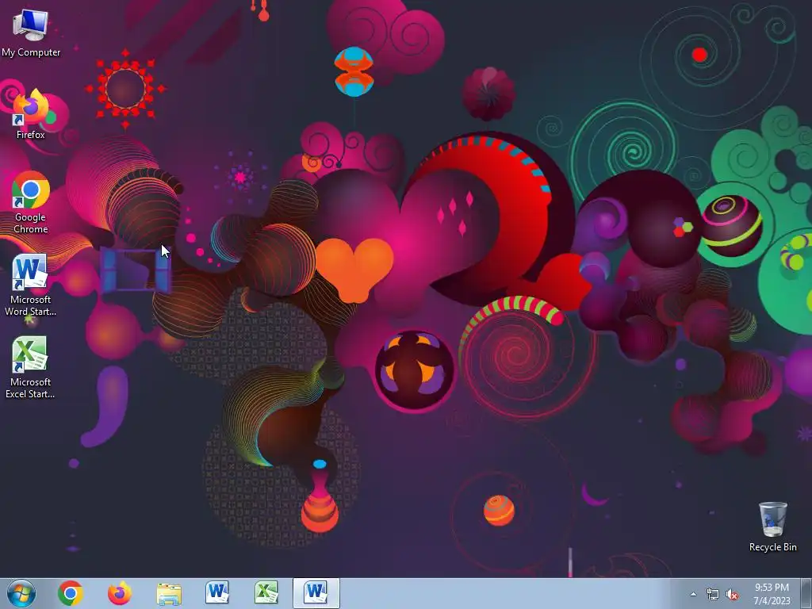Show hidden system tray icons

693,594
